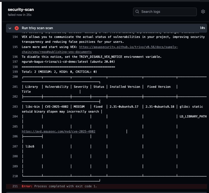Select log line number 199

(x=15, y=72)
